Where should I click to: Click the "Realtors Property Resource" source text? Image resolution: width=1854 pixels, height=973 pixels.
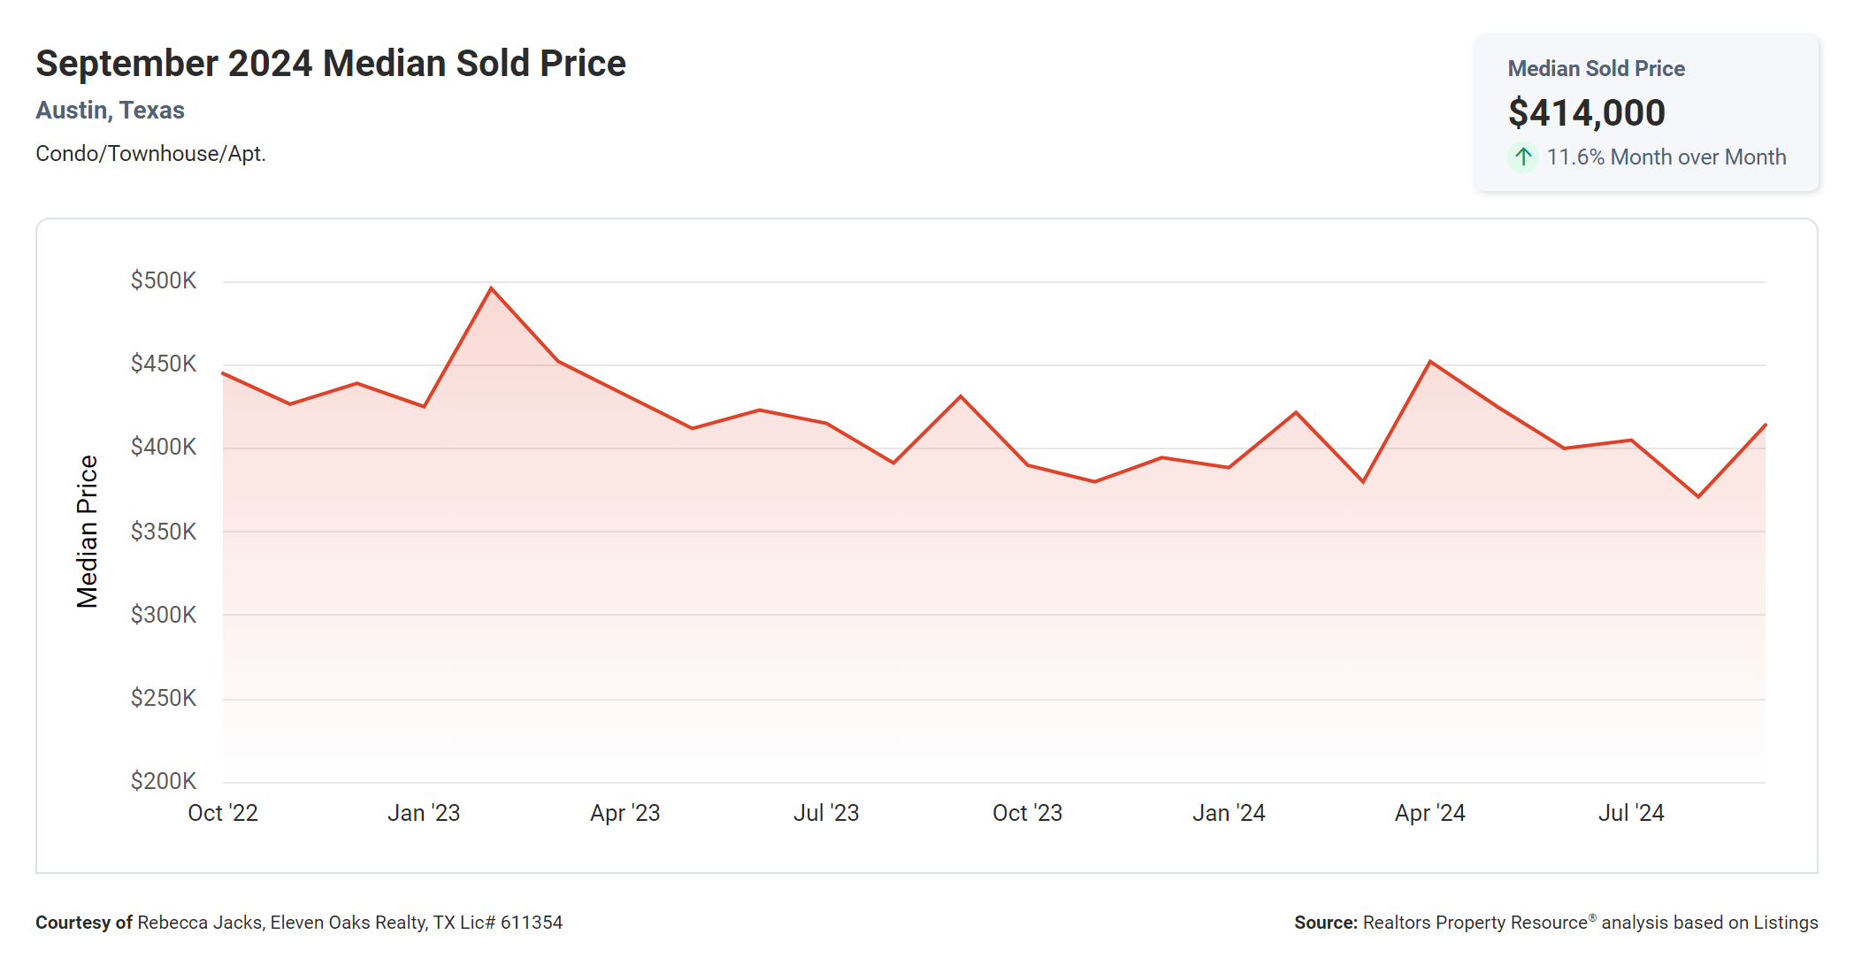pyautogui.click(x=1475, y=923)
